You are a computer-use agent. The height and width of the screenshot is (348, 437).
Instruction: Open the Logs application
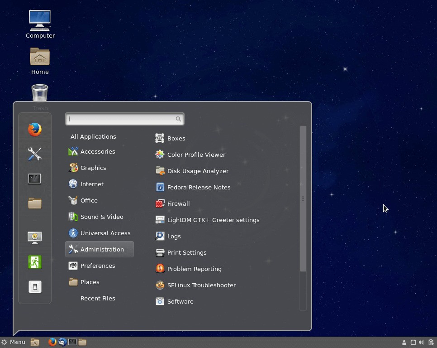point(168,236)
